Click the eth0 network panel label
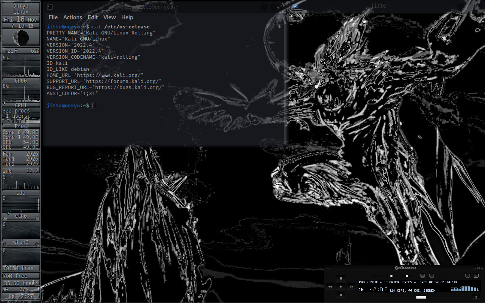 coord(21,216)
